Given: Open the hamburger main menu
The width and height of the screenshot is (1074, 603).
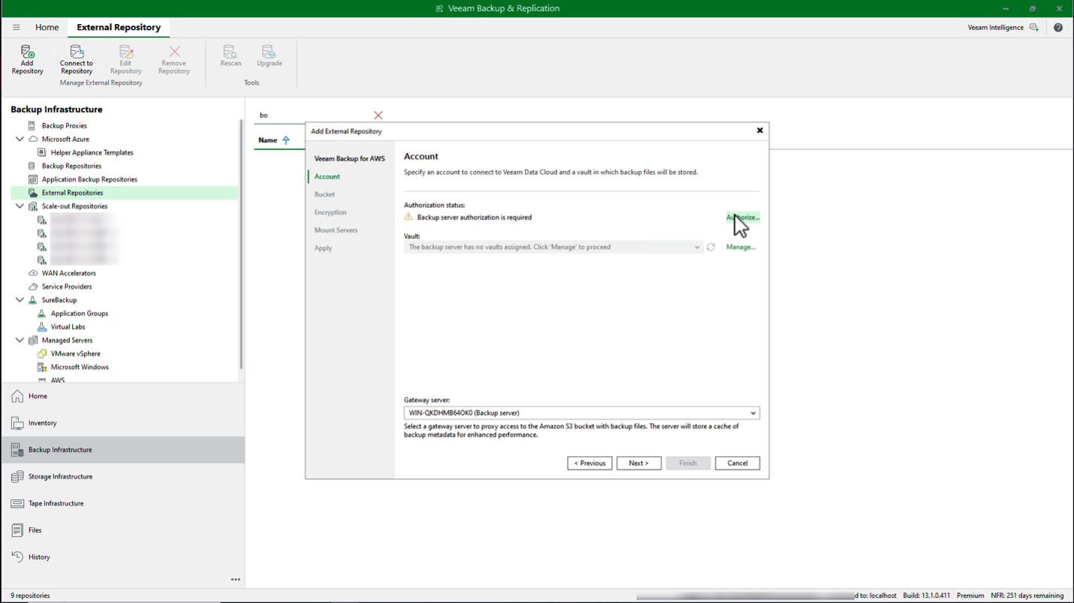Looking at the screenshot, I should coord(16,27).
